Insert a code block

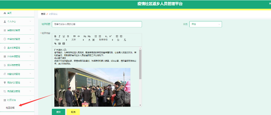point(79,36)
